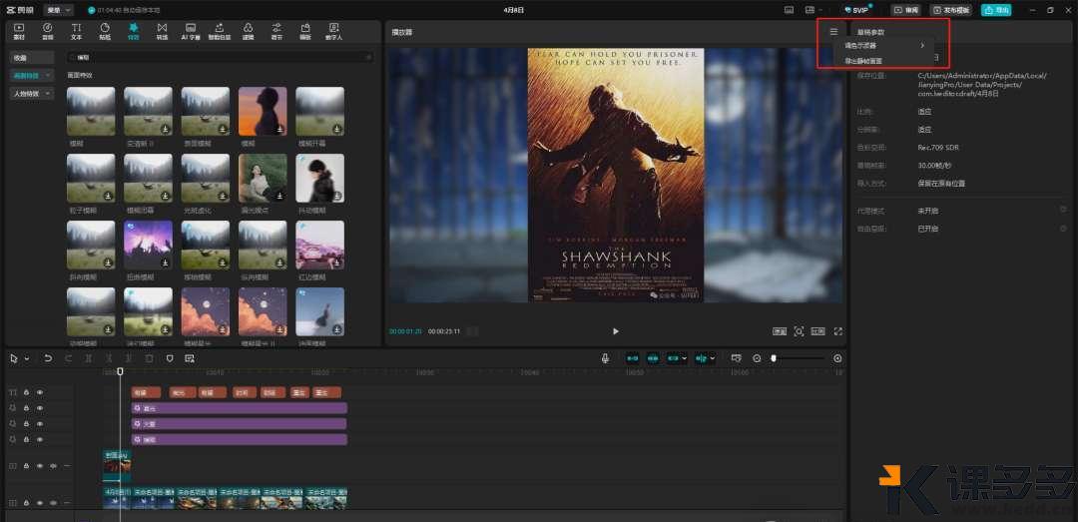Viewport: 1078px width, 522px height.
Task: Hide the text track with its eye icon
Action: [x=40, y=392]
